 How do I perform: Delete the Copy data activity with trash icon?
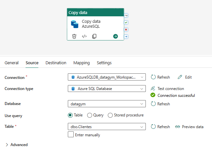(74, 36)
